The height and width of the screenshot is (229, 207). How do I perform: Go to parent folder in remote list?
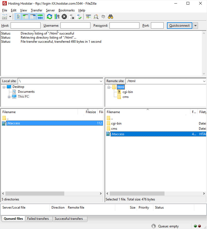(110, 118)
